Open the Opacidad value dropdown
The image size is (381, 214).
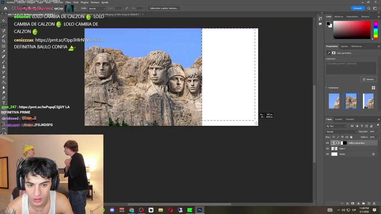[x=377, y=132]
